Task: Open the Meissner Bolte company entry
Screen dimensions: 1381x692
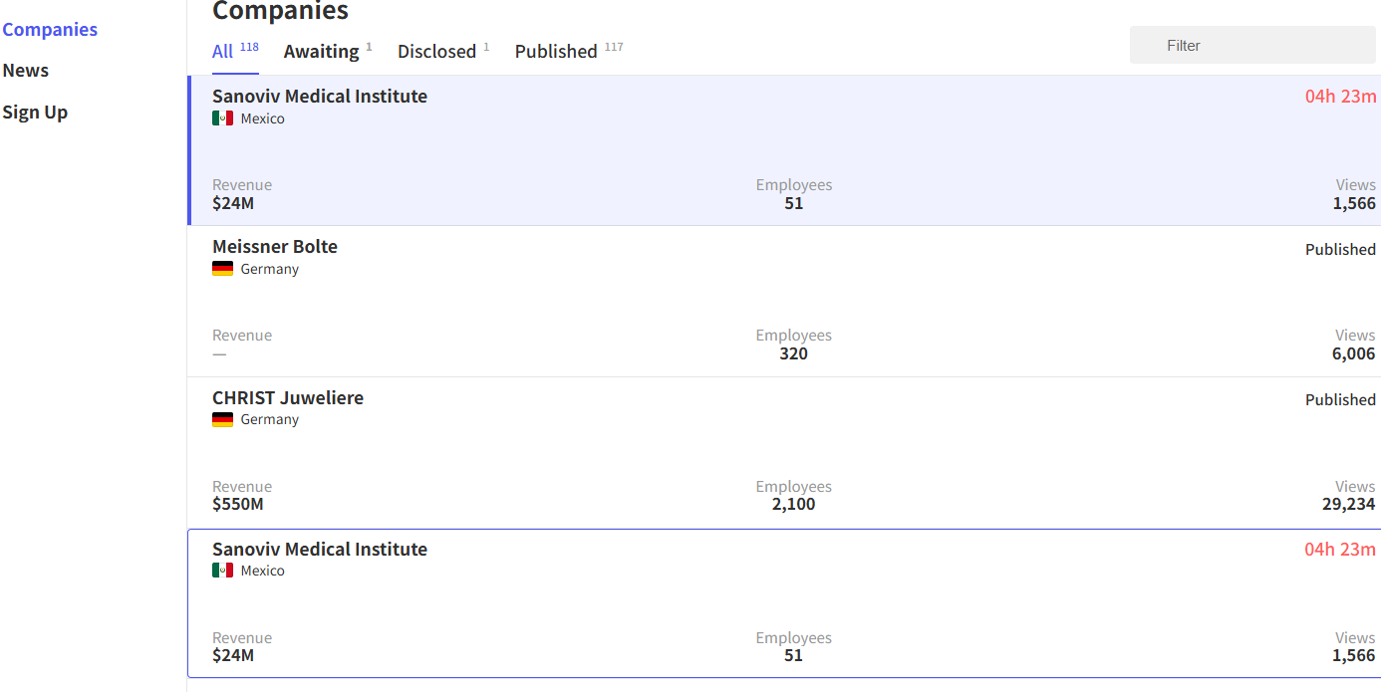Action: [275, 246]
